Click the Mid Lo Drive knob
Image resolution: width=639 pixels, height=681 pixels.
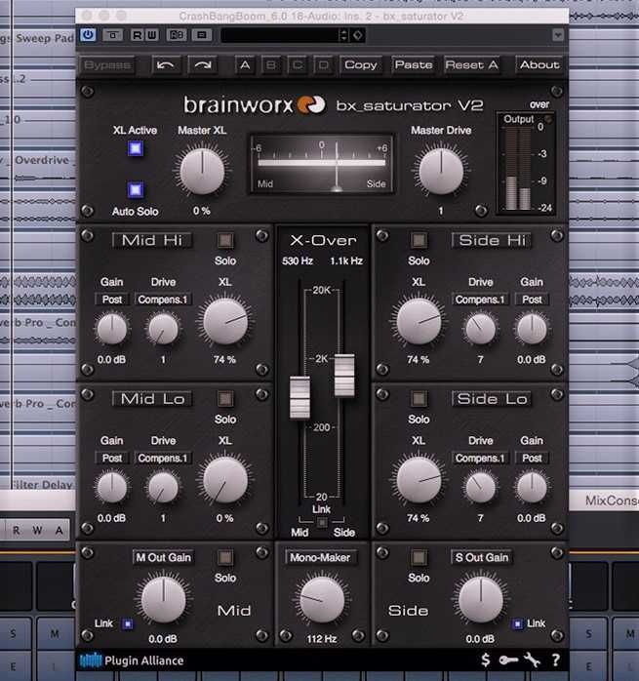[163, 487]
